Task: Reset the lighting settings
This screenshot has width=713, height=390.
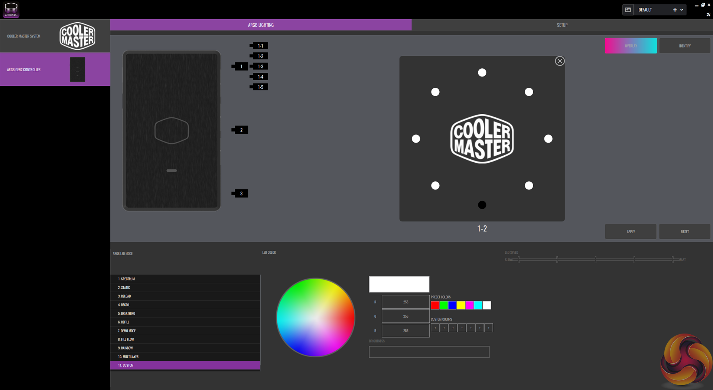Action: [x=685, y=231]
